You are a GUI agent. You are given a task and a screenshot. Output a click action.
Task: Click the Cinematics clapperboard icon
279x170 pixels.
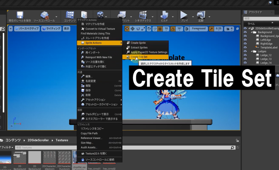[x=143, y=15]
